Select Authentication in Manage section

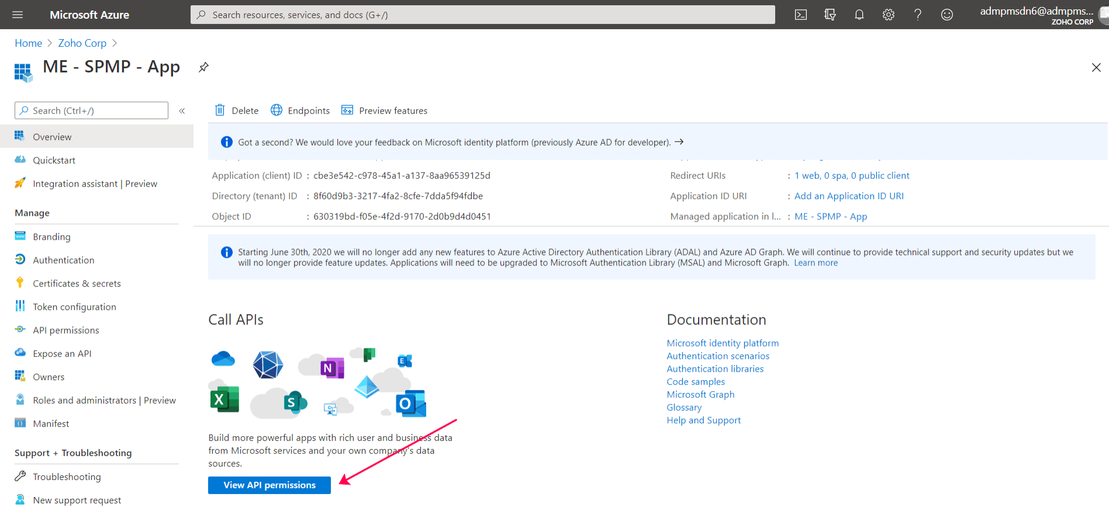coord(63,260)
